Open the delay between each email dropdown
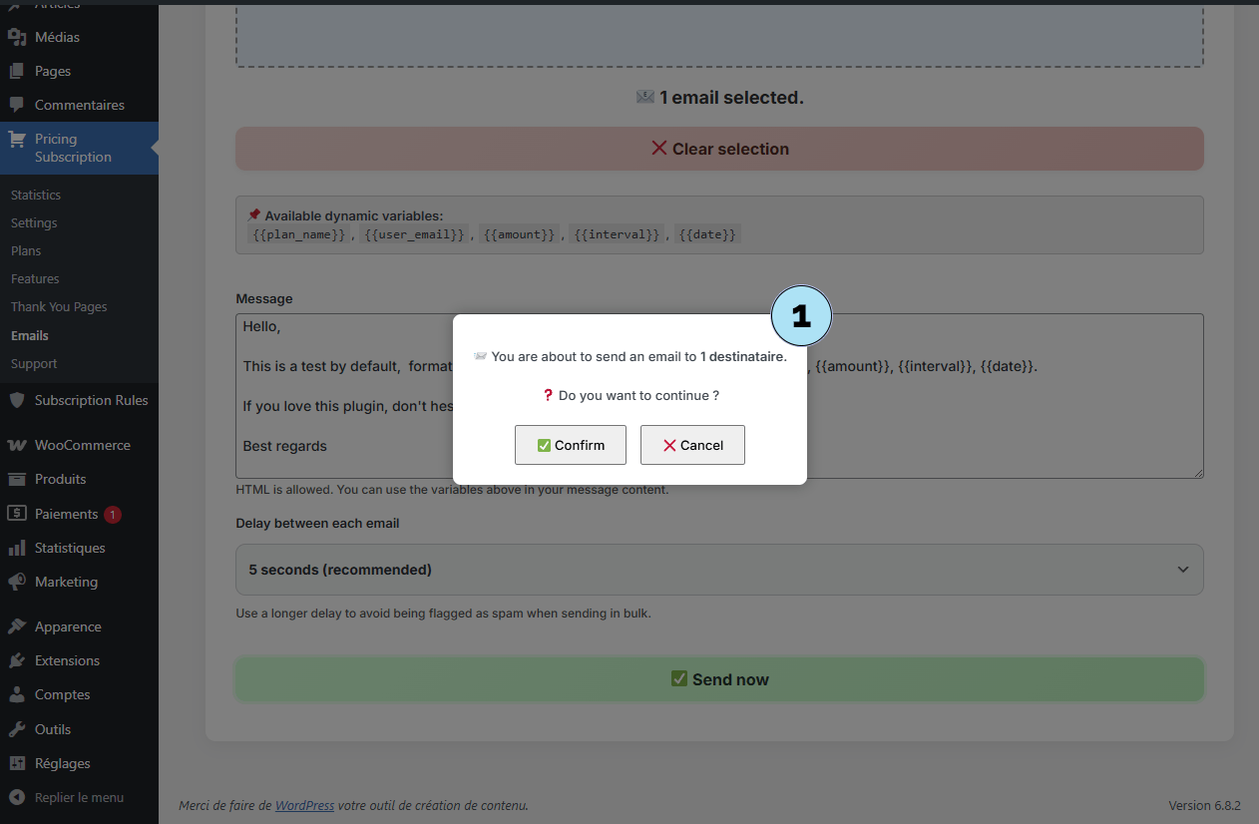 pyautogui.click(x=718, y=570)
